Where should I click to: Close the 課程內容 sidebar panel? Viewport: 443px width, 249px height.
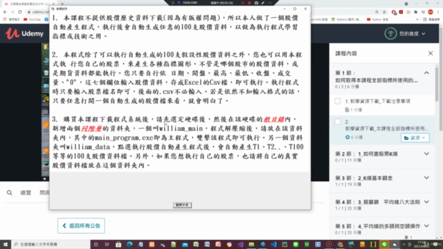431,53
